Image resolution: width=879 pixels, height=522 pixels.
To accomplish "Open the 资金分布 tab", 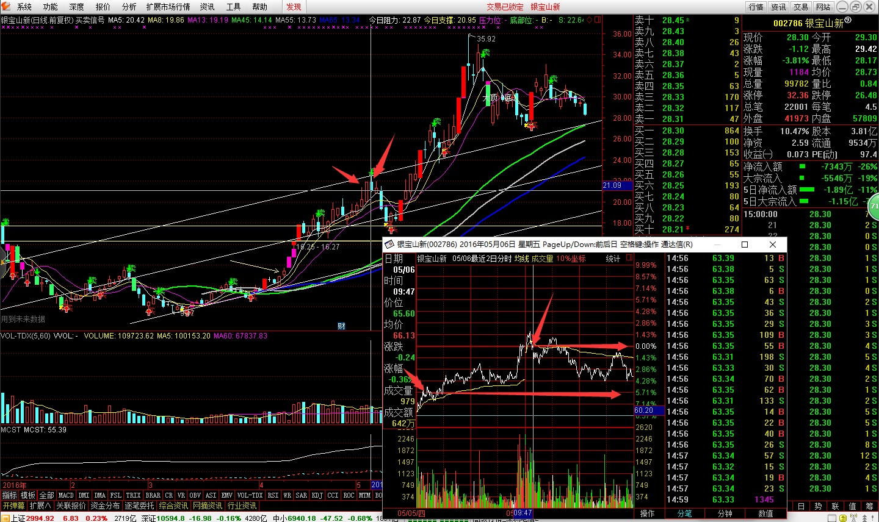I will point(106,506).
